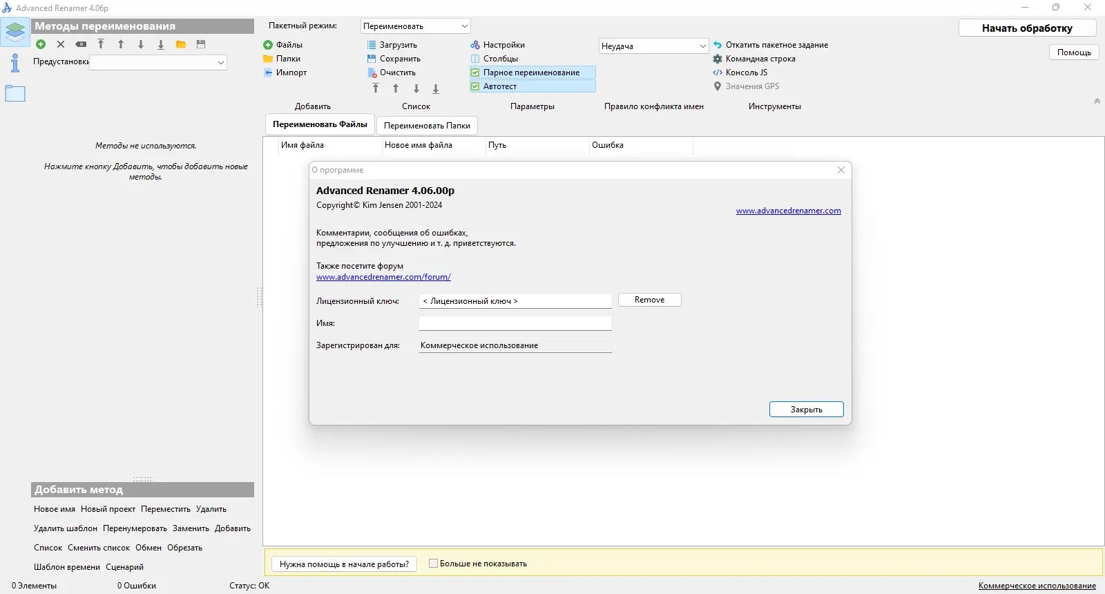Clear the file list with Очистить

(392, 73)
